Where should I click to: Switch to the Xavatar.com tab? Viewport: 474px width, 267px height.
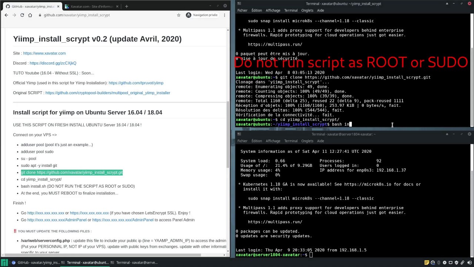(91, 6)
